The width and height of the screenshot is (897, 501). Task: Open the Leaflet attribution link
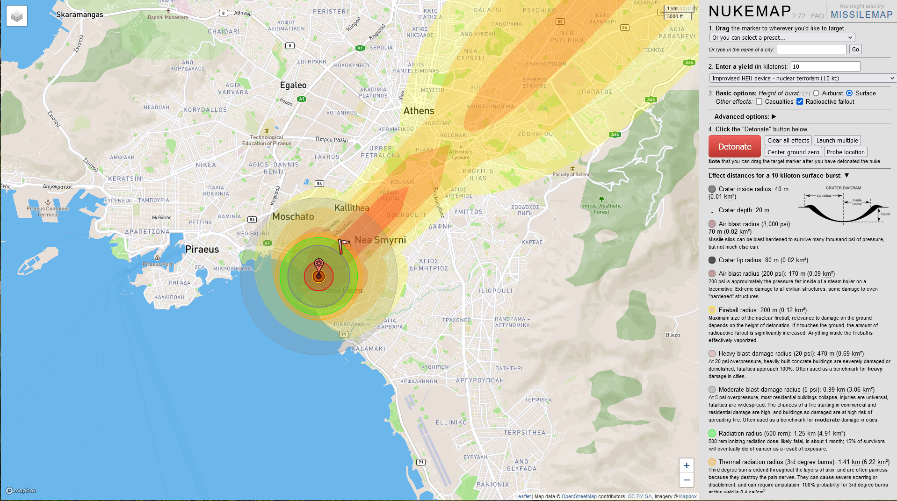523,496
